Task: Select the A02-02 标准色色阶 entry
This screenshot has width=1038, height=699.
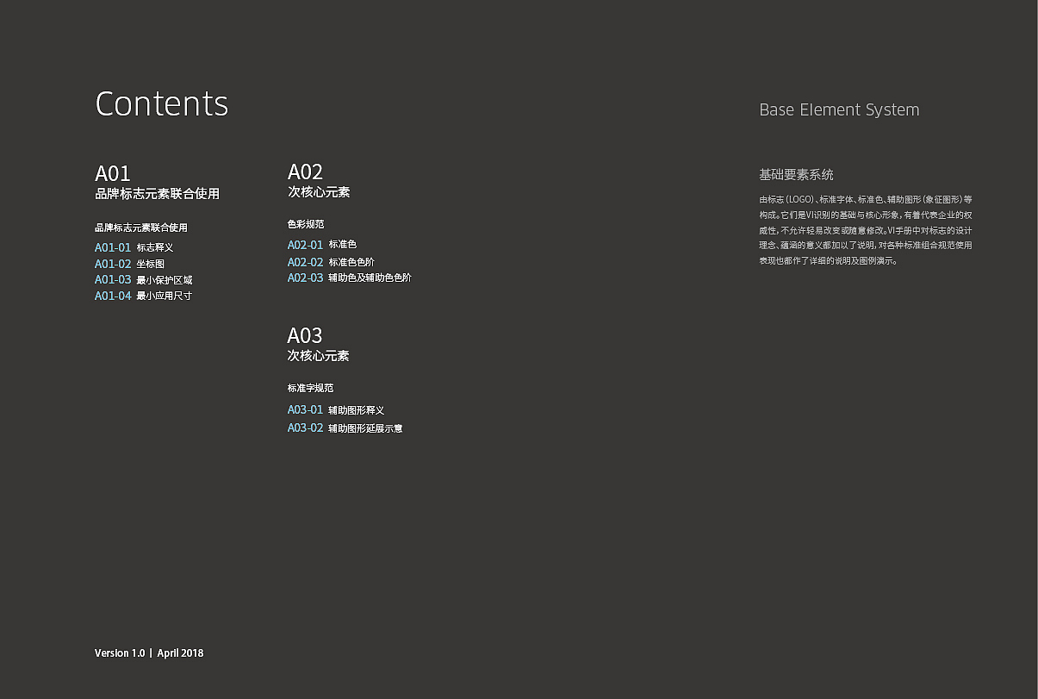Action: click(x=331, y=262)
